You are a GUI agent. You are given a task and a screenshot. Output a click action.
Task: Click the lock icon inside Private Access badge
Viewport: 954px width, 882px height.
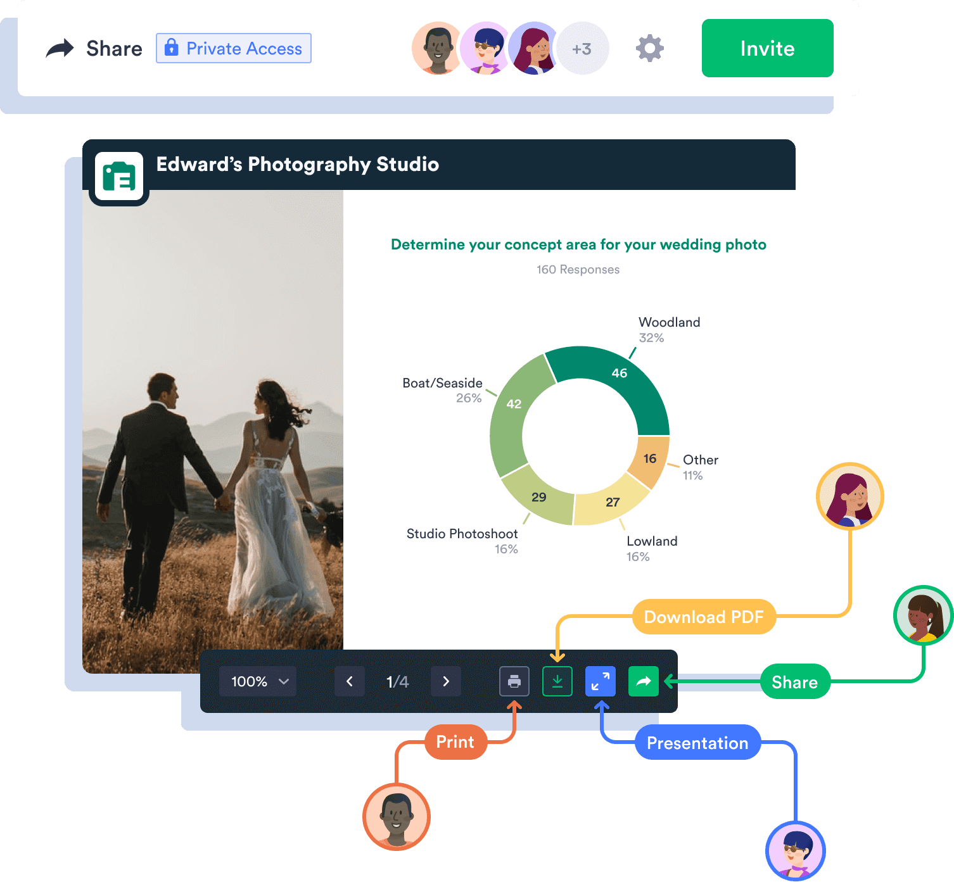point(171,47)
